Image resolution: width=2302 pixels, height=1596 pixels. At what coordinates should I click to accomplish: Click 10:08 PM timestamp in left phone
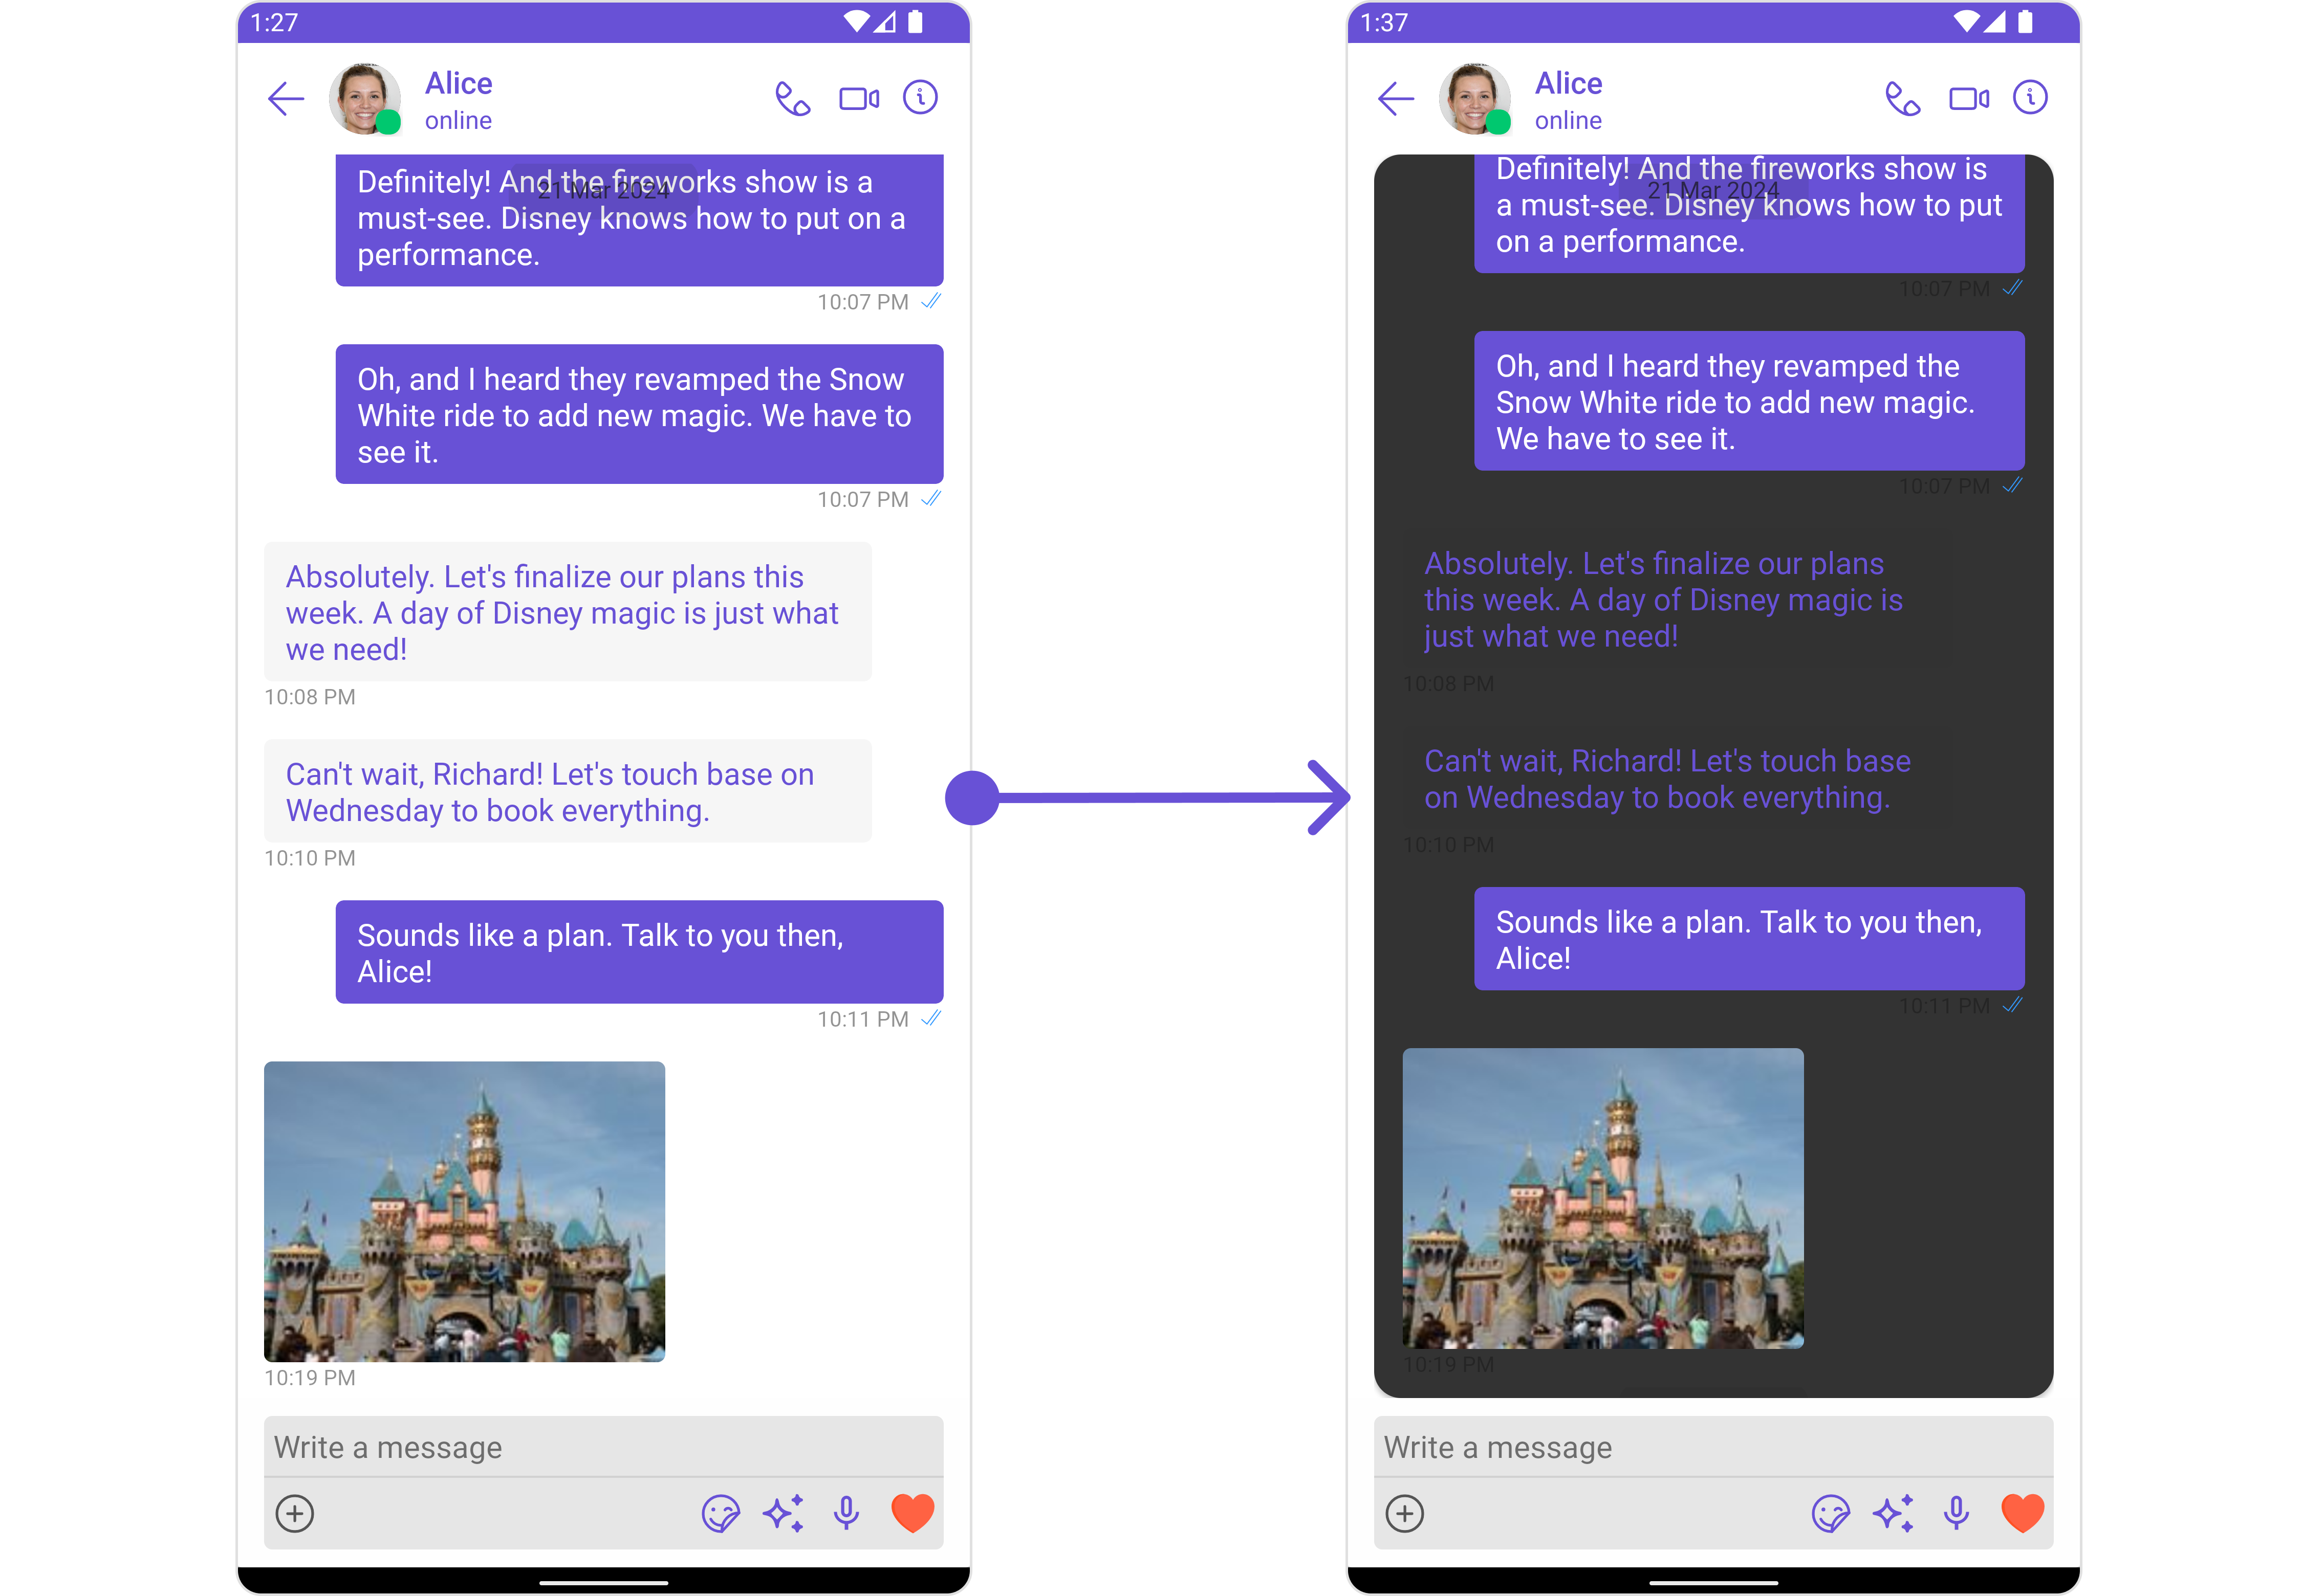(309, 697)
